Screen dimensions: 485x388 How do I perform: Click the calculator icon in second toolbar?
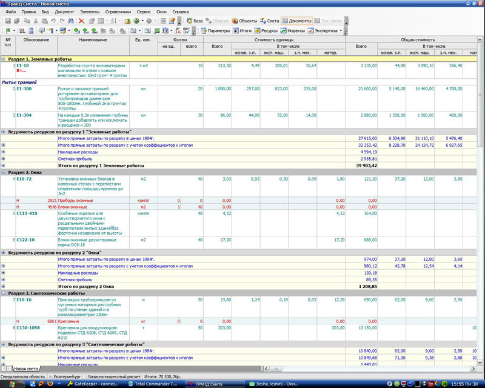[x=32, y=30]
